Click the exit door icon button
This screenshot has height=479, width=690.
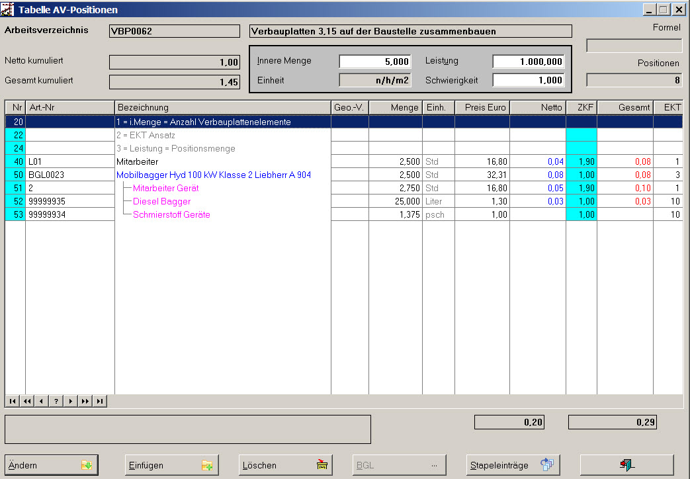click(x=626, y=465)
